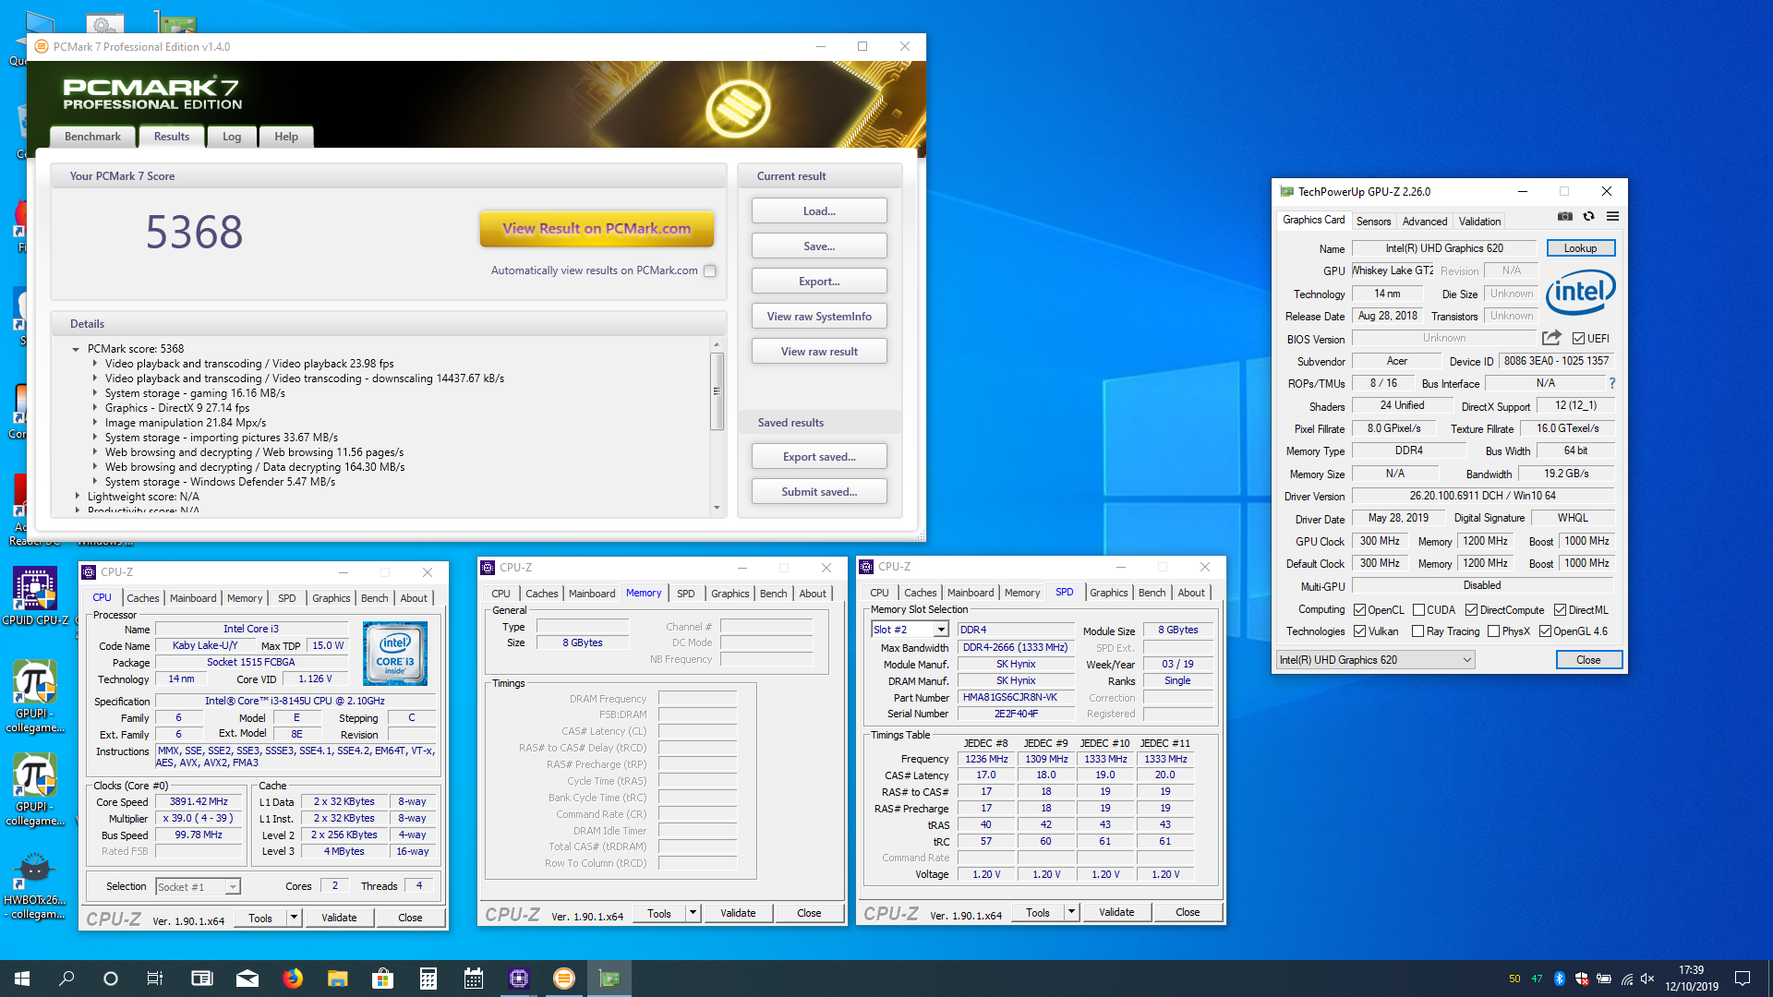The height and width of the screenshot is (997, 1773).
Task: Open Tools dropdown arrow in CPU tab window
Action: tap(294, 918)
